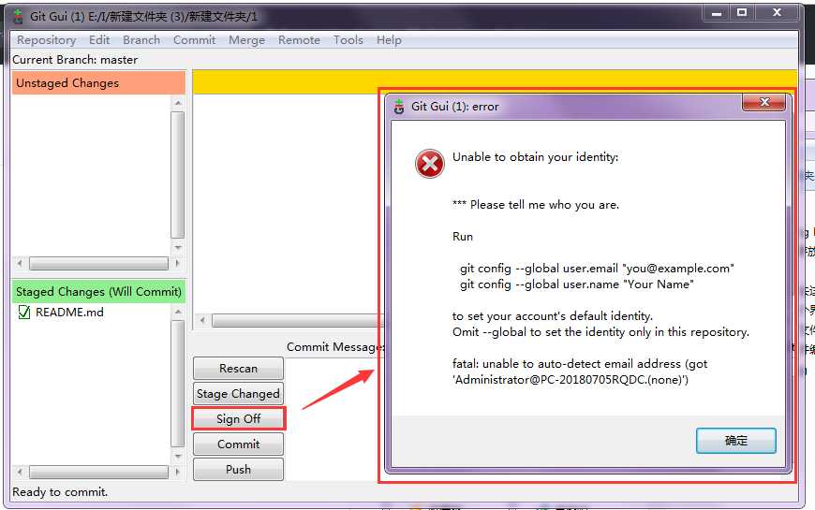Click the Staged Changes (Will Commit) header
Screen dimensions: 815x510
pos(98,292)
